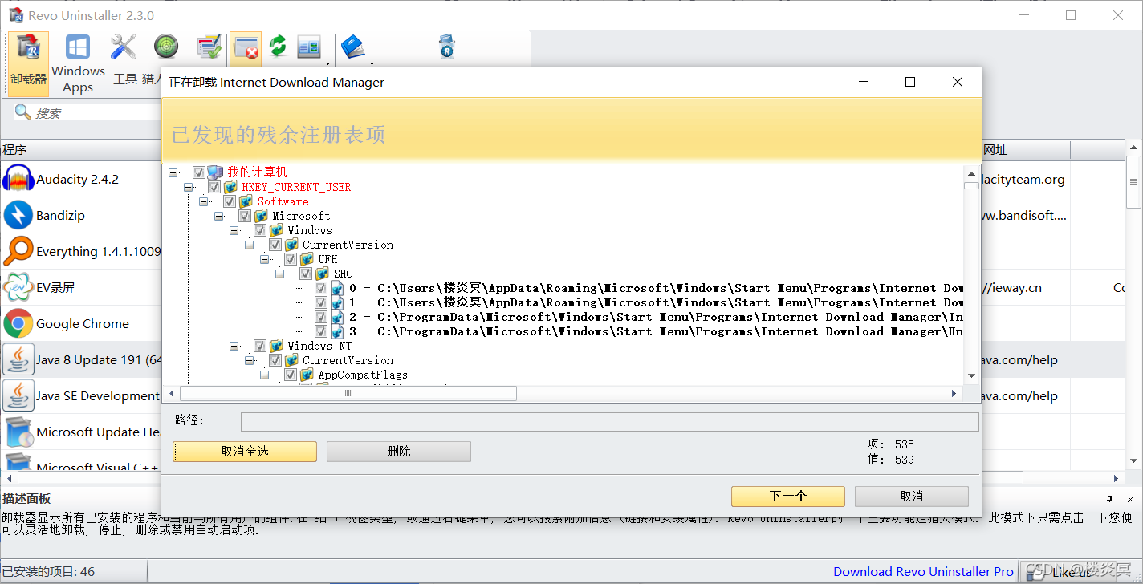1143x584 pixels.
Task: Collapse the 我的计算机 root node
Action: [173, 172]
